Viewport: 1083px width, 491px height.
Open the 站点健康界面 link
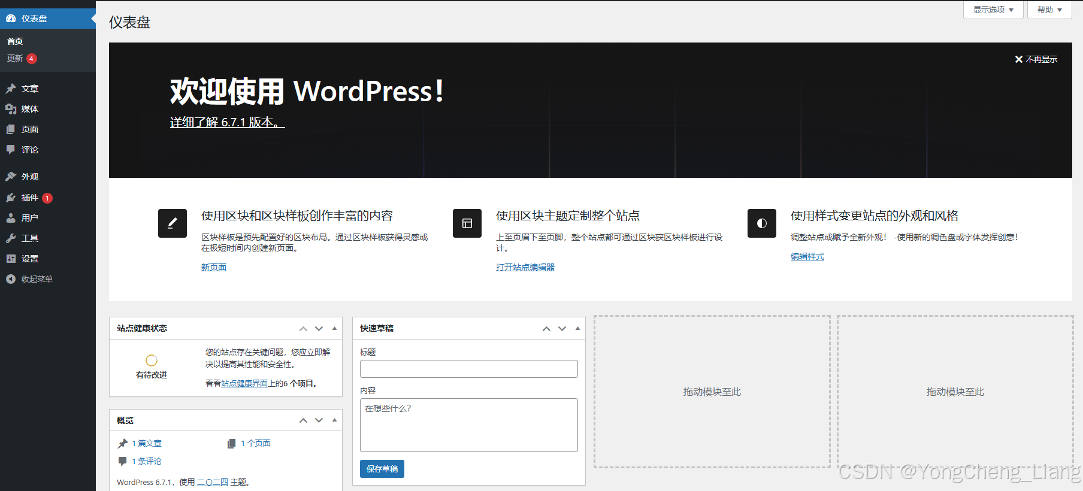(x=244, y=383)
